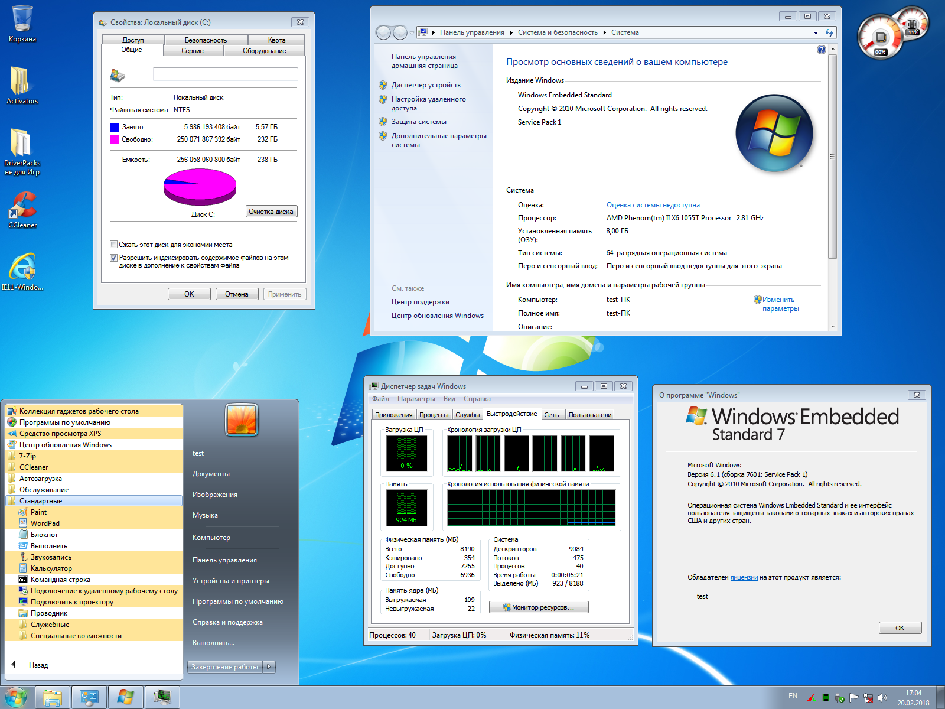Click Монитор ресурсов button in Task Manager
The image size is (945, 709).
tap(539, 607)
